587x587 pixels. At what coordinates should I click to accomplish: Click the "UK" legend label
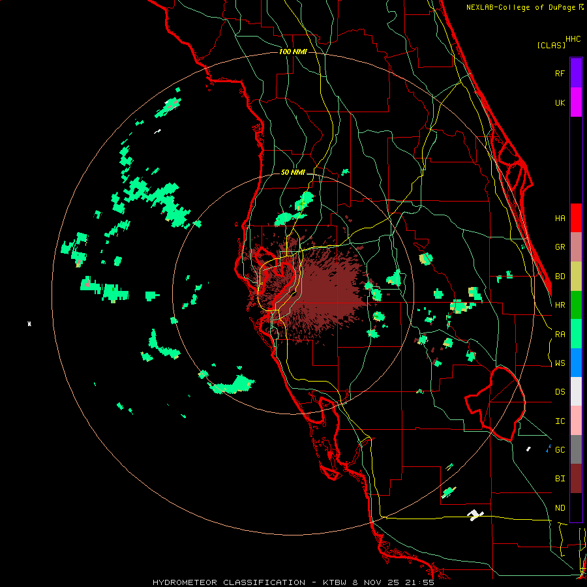pos(560,102)
